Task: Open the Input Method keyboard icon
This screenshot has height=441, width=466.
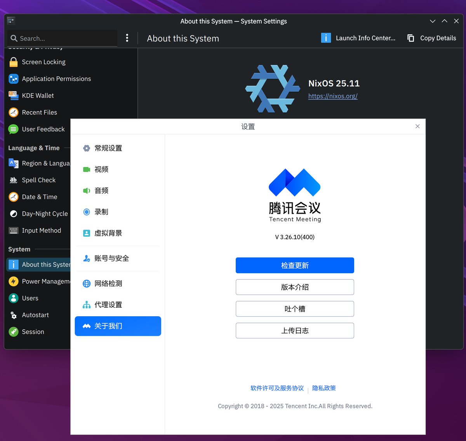Action: coord(14,230)
